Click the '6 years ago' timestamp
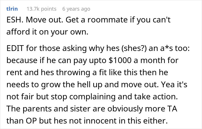The image size is (202, 129). click(x=76, y=9)
